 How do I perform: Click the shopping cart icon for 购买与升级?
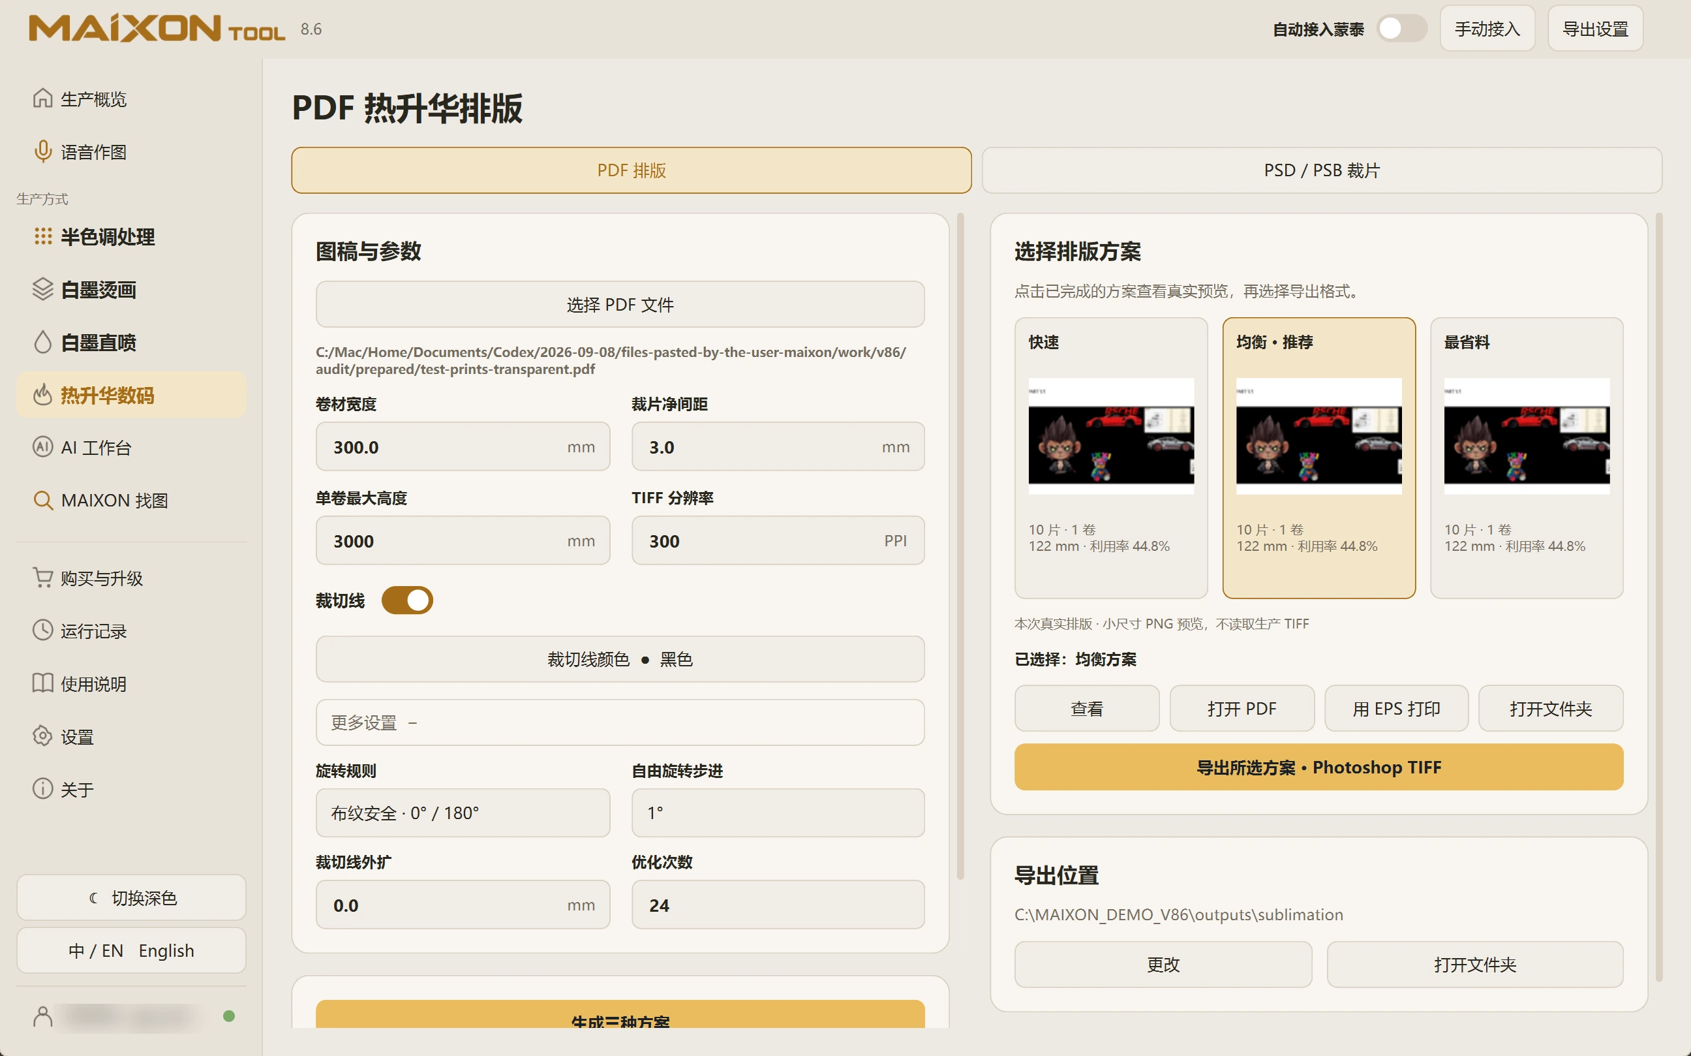(x=42, y=578)
